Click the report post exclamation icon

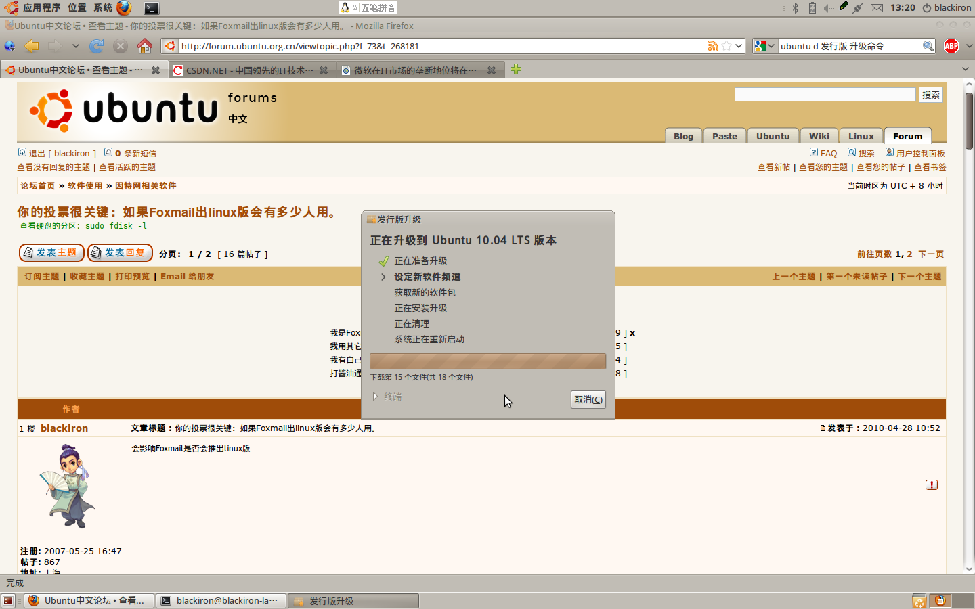932,484
